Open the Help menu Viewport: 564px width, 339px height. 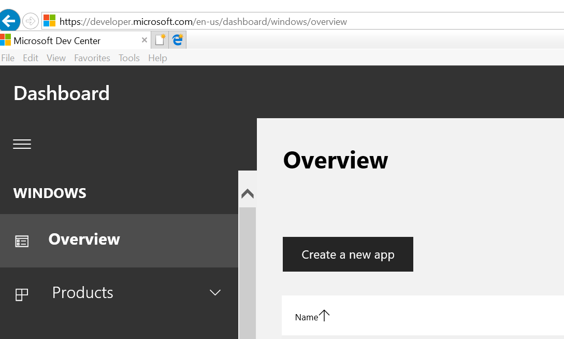[157, 58]
